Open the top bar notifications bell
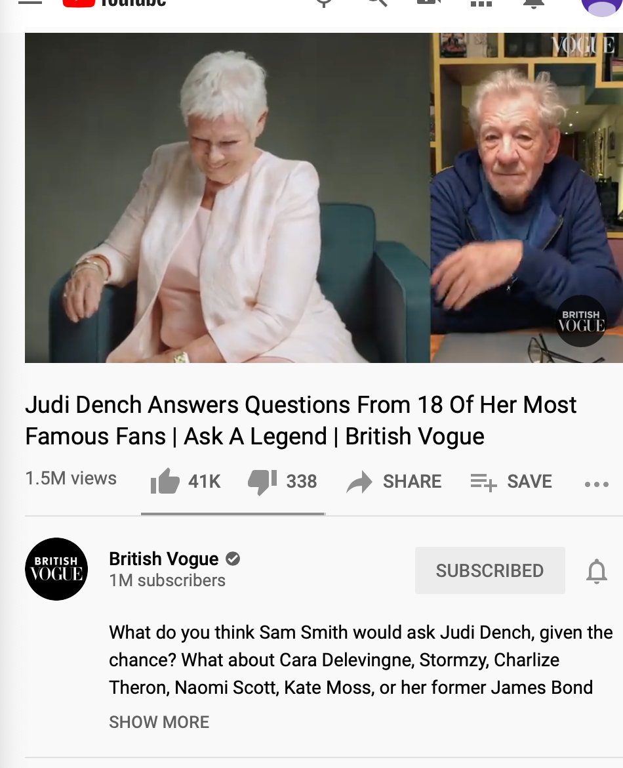Screen dimensions: 623x768 [x=533, y=3]
